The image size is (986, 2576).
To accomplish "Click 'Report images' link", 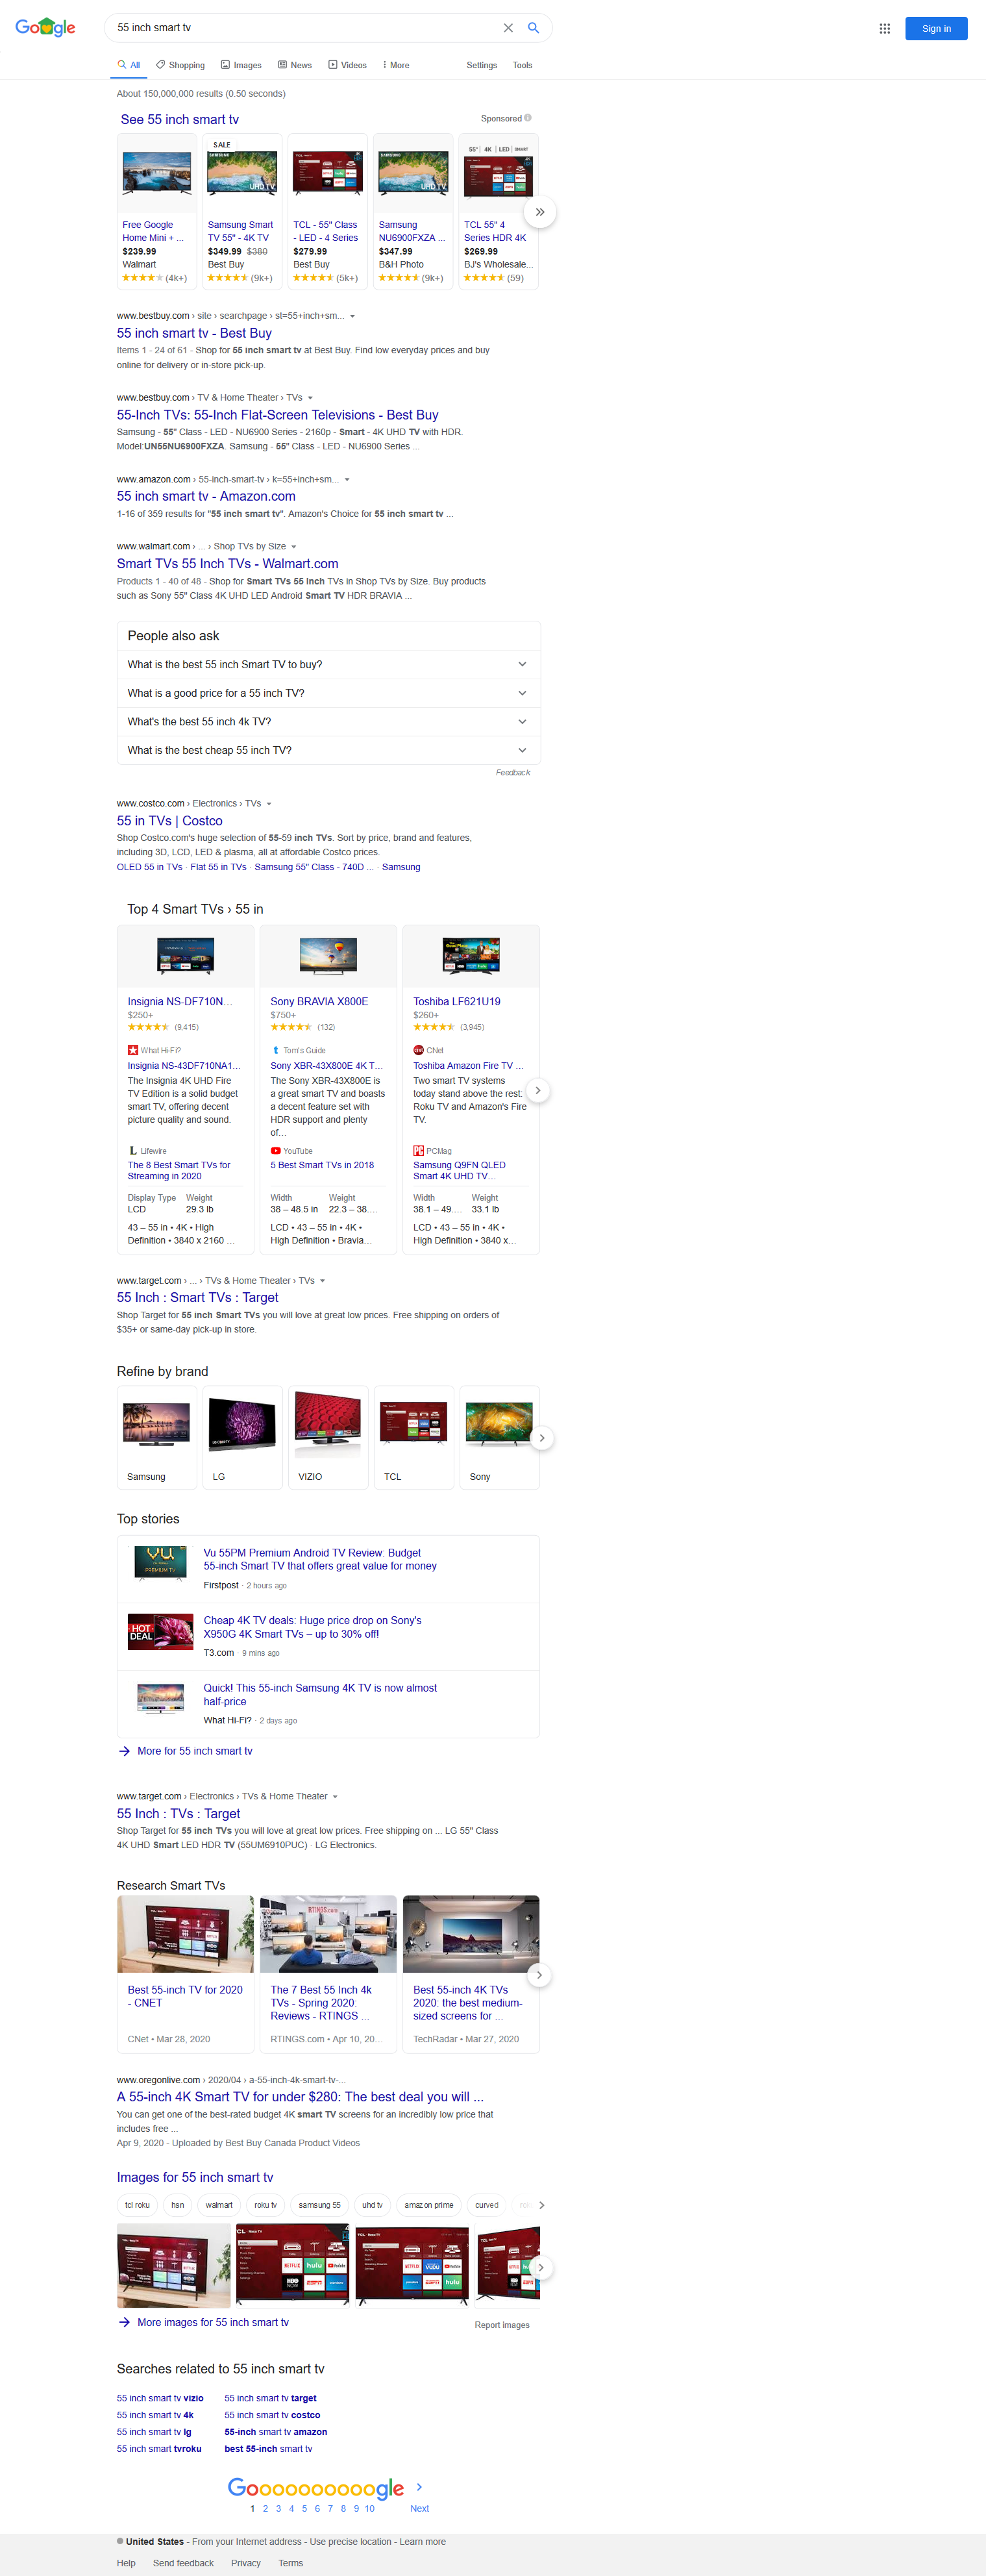I will [502, 2325].
